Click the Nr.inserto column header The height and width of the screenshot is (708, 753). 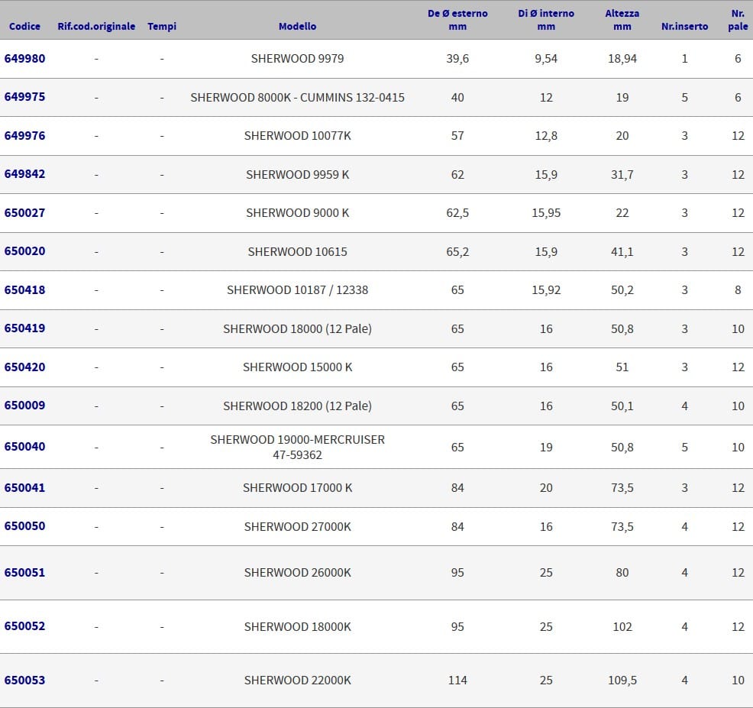coord(684,26)
